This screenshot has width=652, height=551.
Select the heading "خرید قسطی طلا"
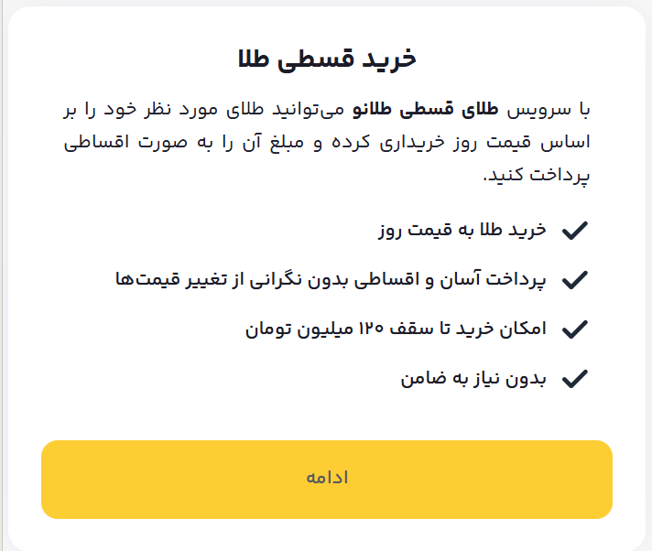326,59
